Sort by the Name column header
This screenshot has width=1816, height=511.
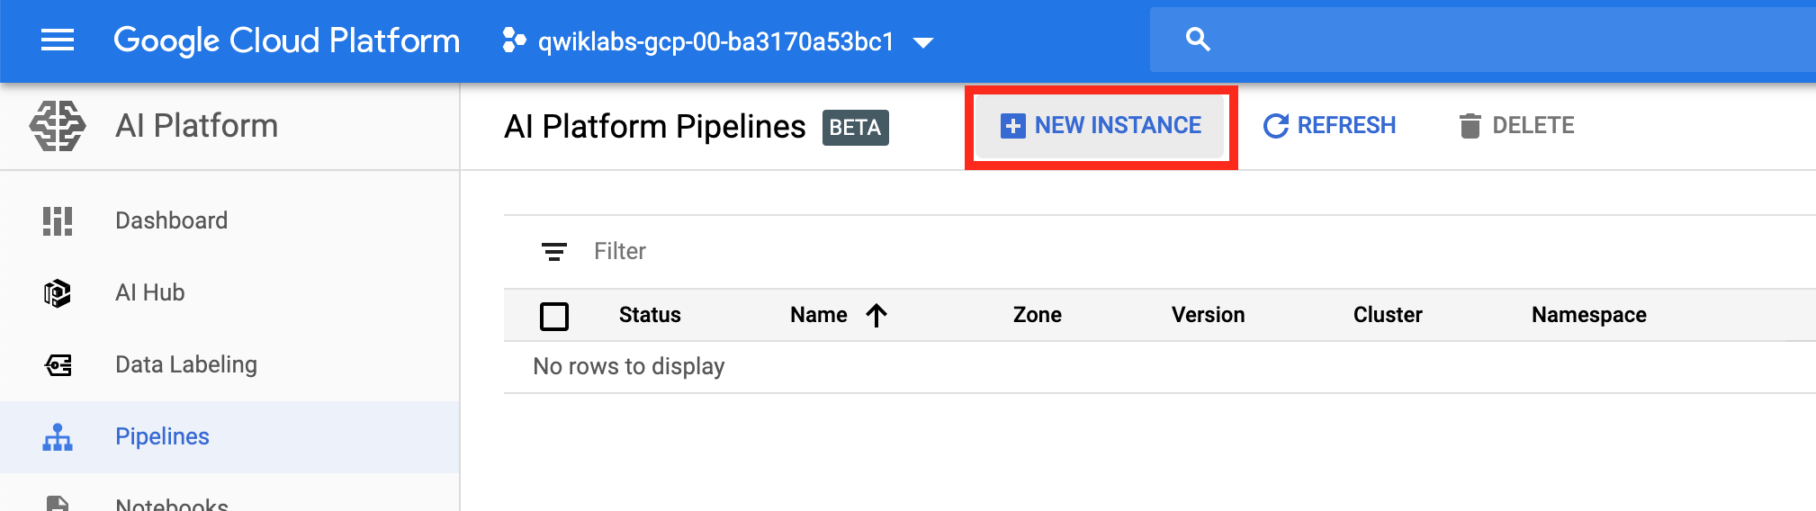[819, 315]
